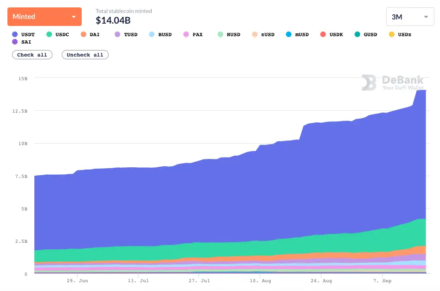Click the 15B y-axis label

click(x=23, y=79)
